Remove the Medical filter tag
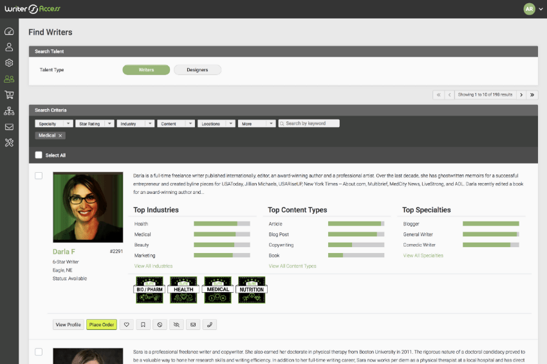Screen dimensions: 547x364 click(60, 135)
